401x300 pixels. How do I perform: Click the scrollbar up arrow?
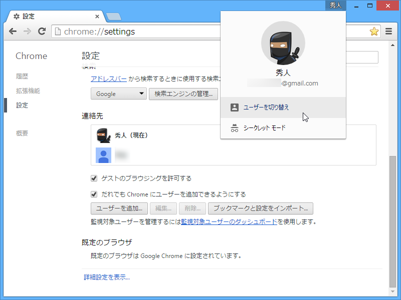pyautogui.click(x=392, y=45)
